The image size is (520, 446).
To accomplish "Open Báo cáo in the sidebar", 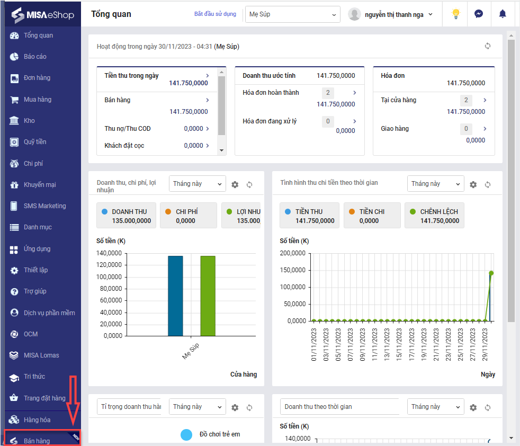I will [x=35, y=57].
